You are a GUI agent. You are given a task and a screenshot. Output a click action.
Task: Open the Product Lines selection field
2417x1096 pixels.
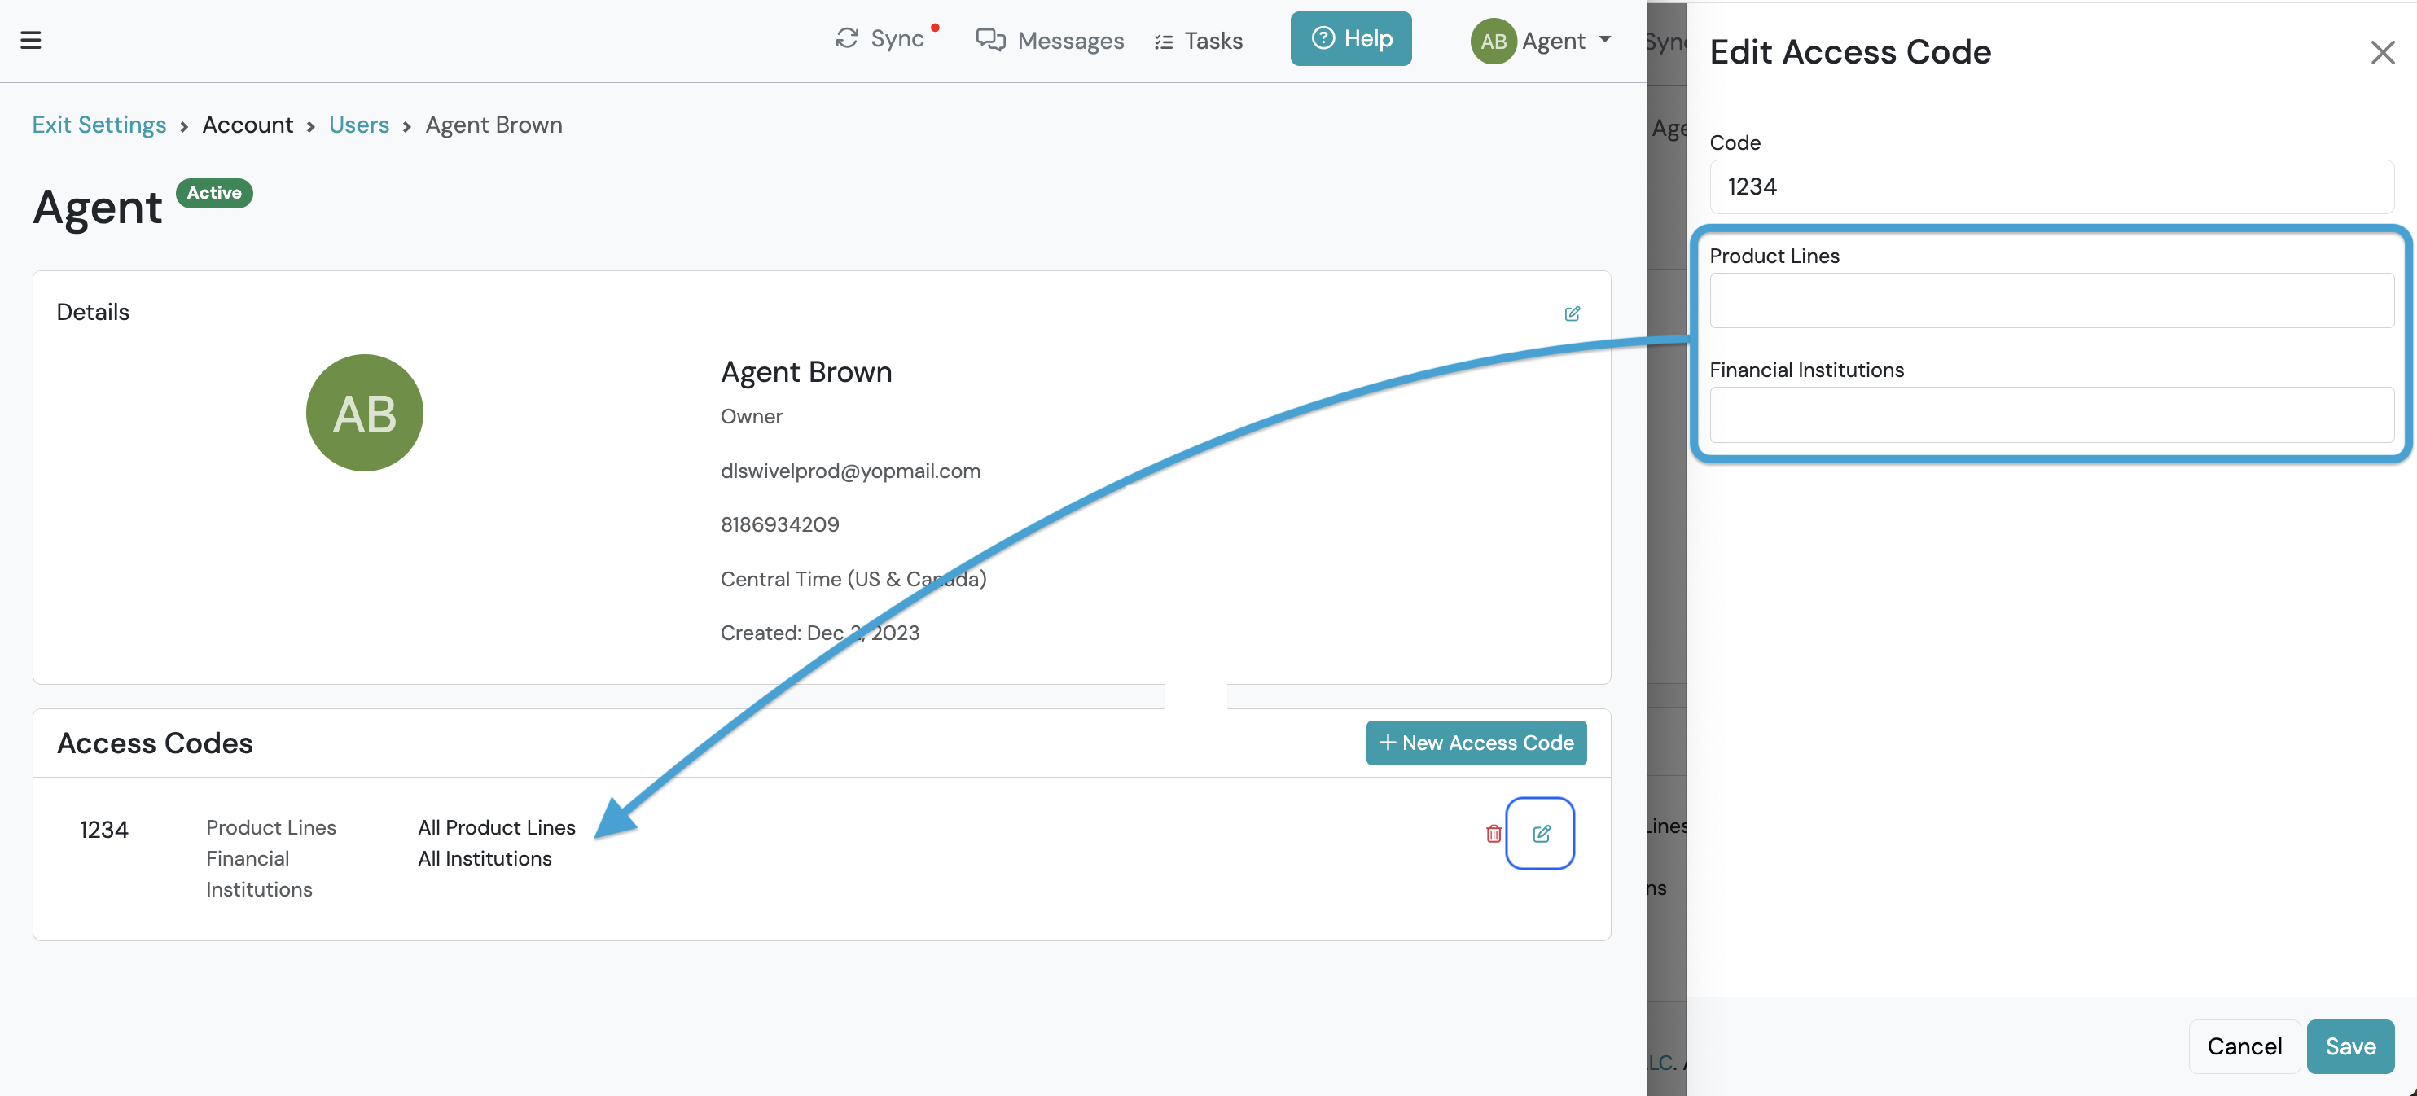point(2051,300)
